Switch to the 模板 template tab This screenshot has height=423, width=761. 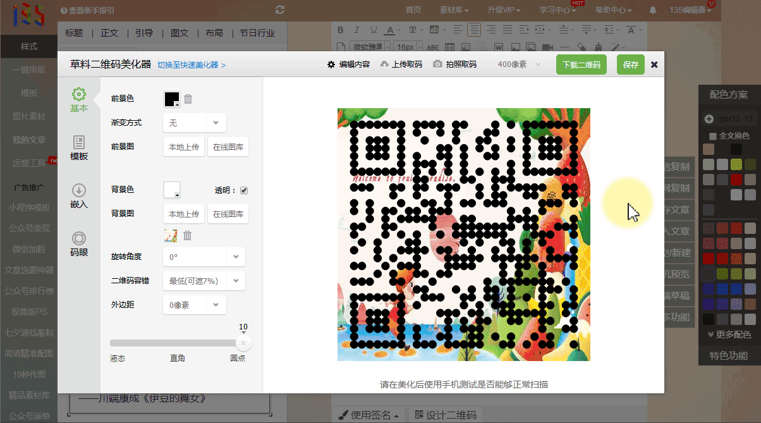tap(79, 148)
